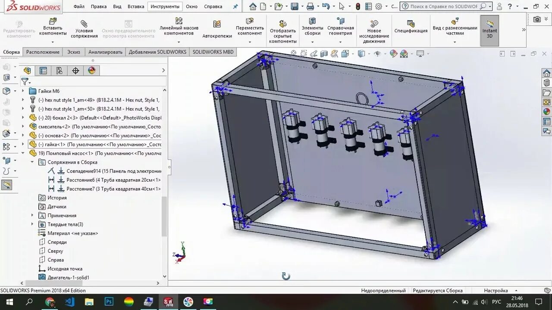Viewport: 552px width, 310px height.
Task: Collapse 19) Помповый насос<1> node
Action: (23, 153)
